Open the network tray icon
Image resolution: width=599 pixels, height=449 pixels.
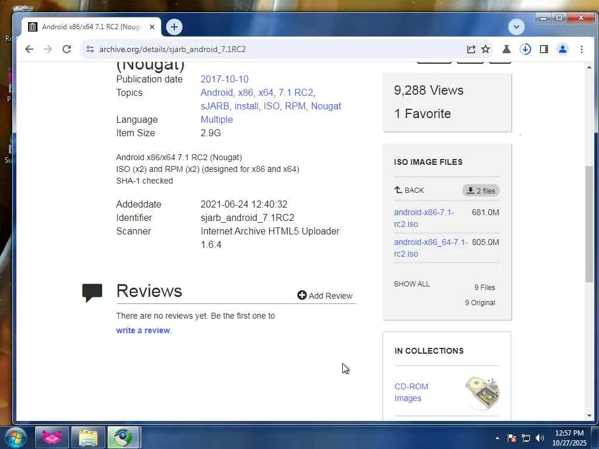pos(526,438)
